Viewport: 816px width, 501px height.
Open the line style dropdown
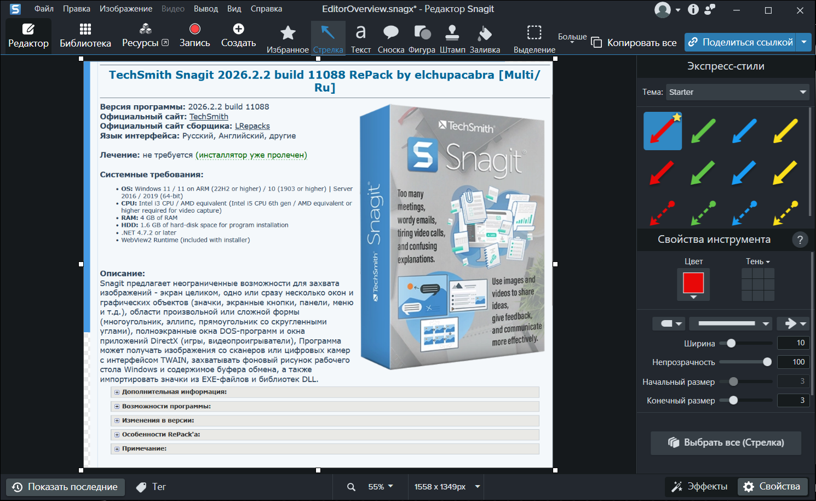click(731, 323)
